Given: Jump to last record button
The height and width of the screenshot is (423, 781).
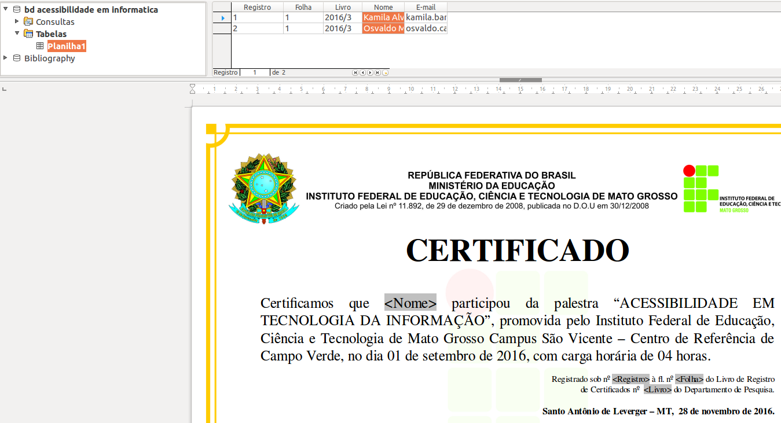Looking at the screenshot, I should point(377,73).
